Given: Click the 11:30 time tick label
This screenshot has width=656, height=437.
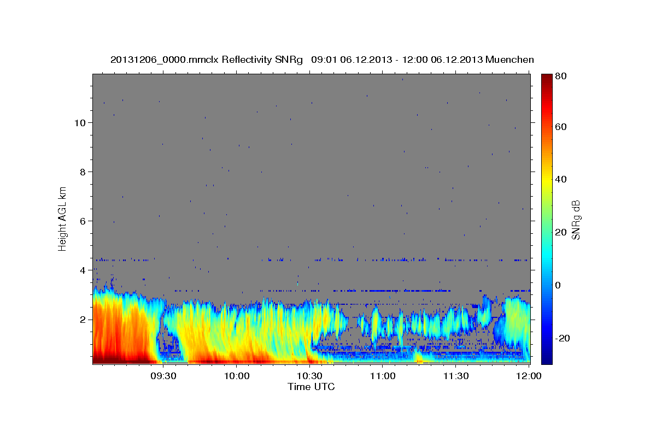Looking at the screenshot, I should pos(455,376).
